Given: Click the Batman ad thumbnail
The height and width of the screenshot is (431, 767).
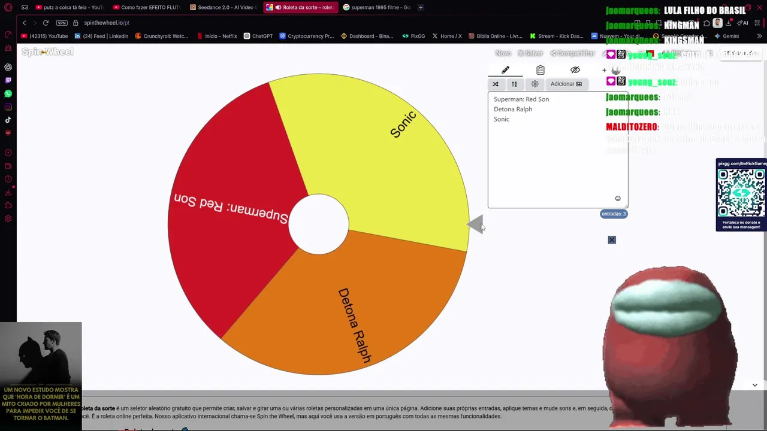Looking at the screenshot, I should [41, 377].
